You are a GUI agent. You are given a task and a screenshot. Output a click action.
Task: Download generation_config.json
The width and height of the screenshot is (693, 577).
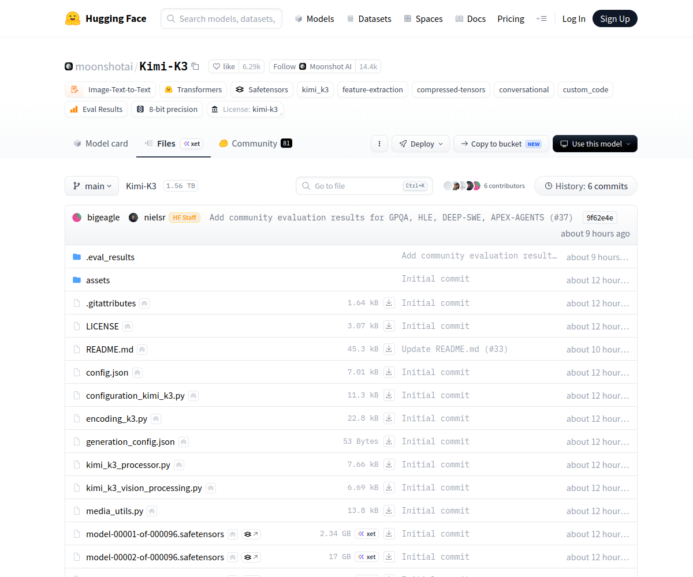(x=389, y=441)
